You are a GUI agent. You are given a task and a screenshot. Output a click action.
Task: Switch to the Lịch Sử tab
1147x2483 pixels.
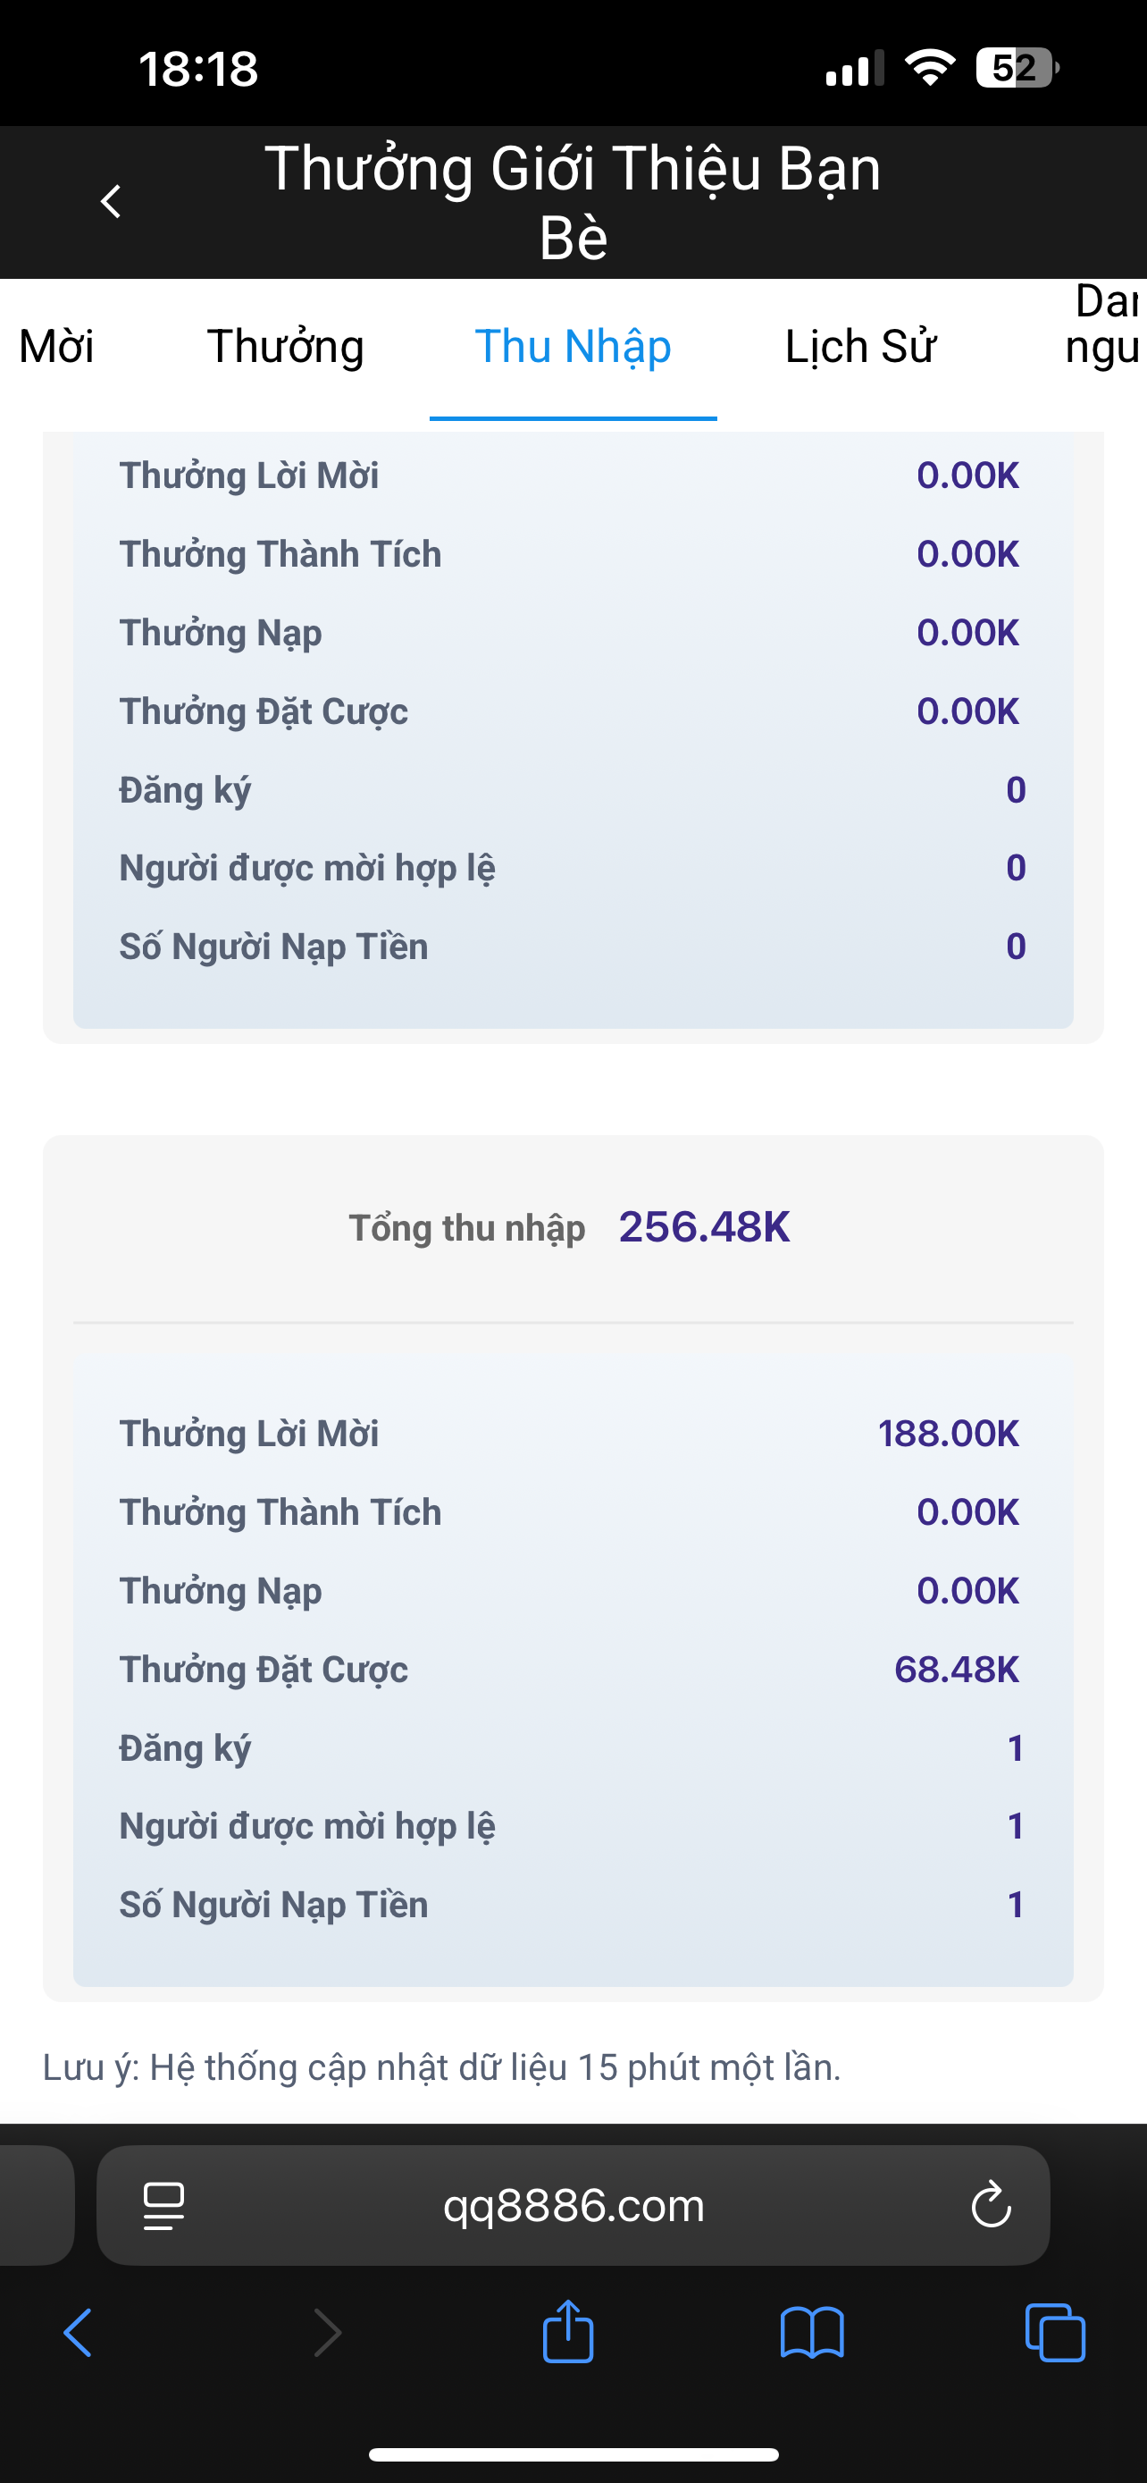pyautogui.click(x=860, y=347)
